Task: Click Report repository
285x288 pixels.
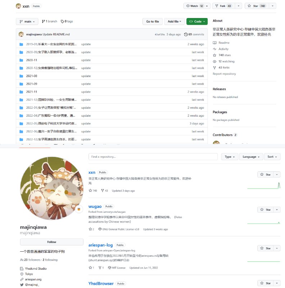Action: [224, 74]
